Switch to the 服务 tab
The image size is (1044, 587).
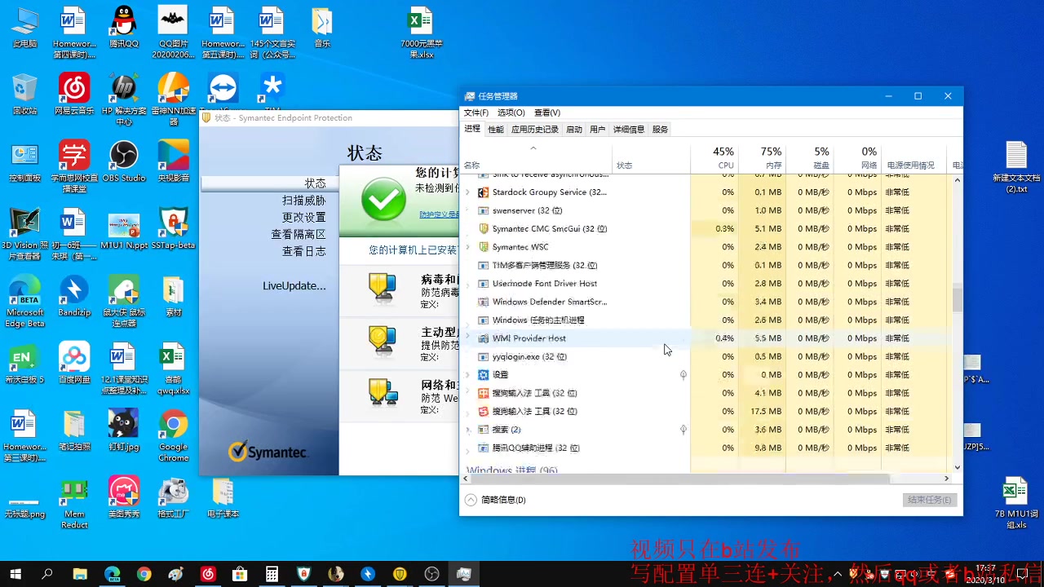[661, 129]
